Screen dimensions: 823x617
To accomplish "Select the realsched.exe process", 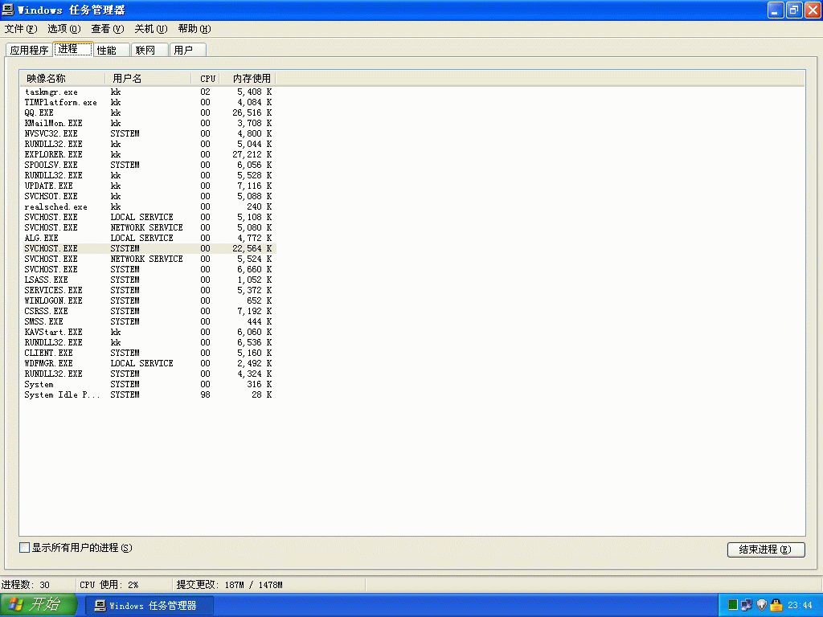I will (x=148, y=206).
